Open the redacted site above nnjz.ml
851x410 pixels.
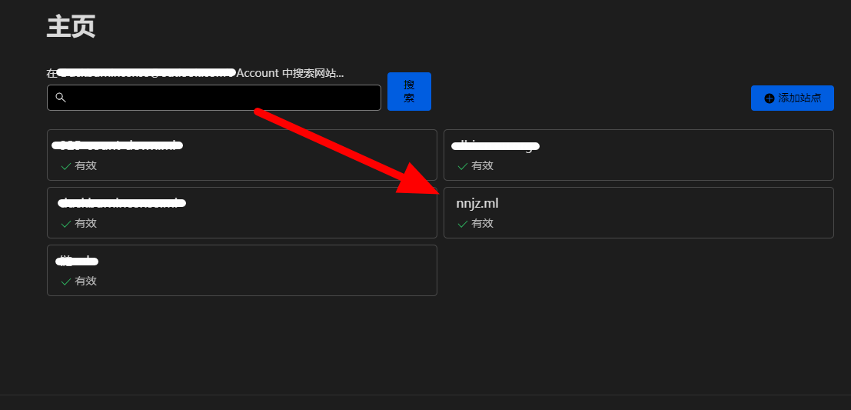point(495,145)
